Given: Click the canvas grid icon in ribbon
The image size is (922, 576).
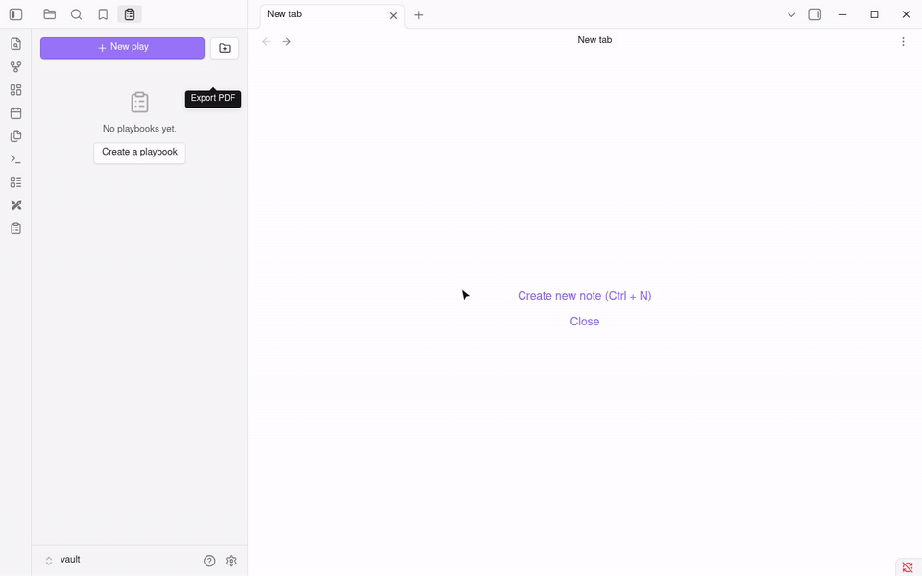Looking at the screenshot, I should coord(16,90).
